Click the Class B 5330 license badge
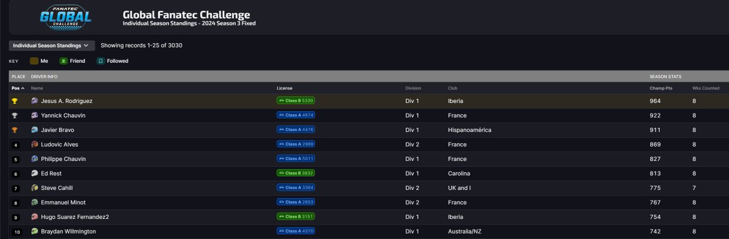 [x=296, y=101]
